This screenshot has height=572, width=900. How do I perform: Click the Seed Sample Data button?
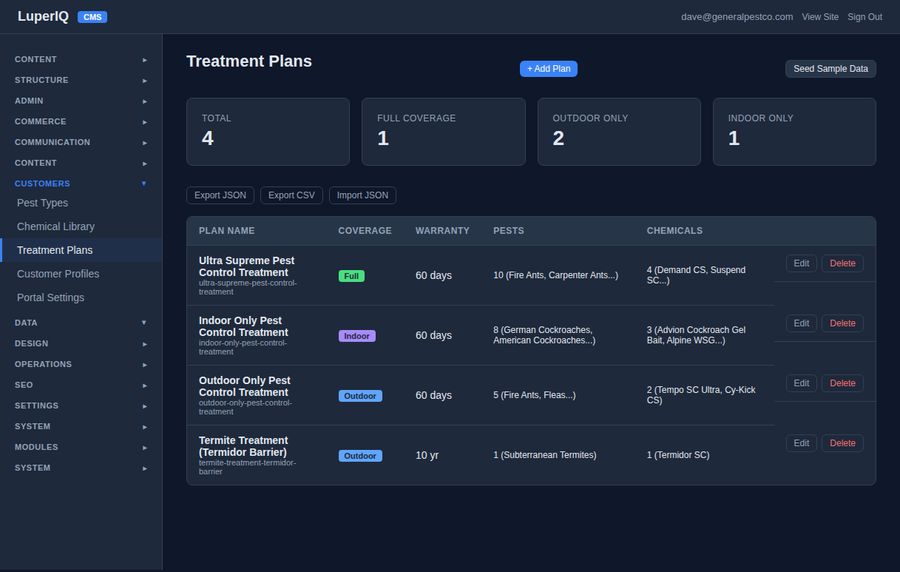click(830, 68)
